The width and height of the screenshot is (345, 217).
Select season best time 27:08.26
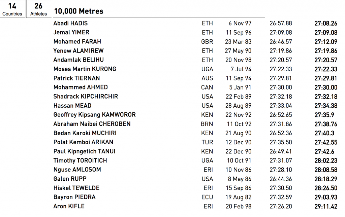click(326, 23)
